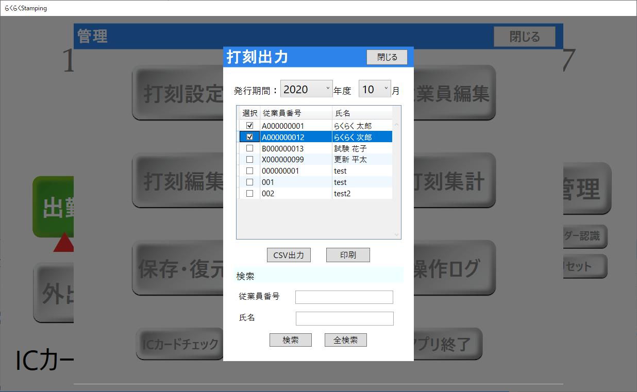Enable the checkbox for employee 001

(x=250, y=182)
